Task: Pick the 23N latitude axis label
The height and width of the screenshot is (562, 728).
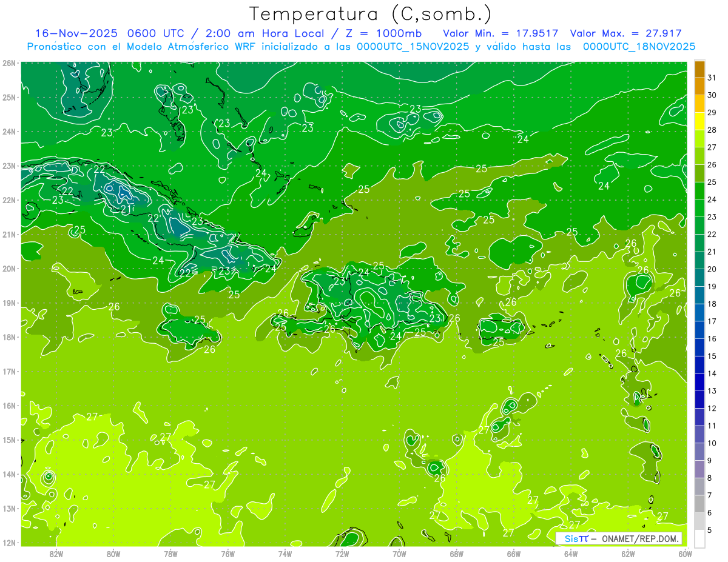Action: pyautogui.click(x=9, y=166)
